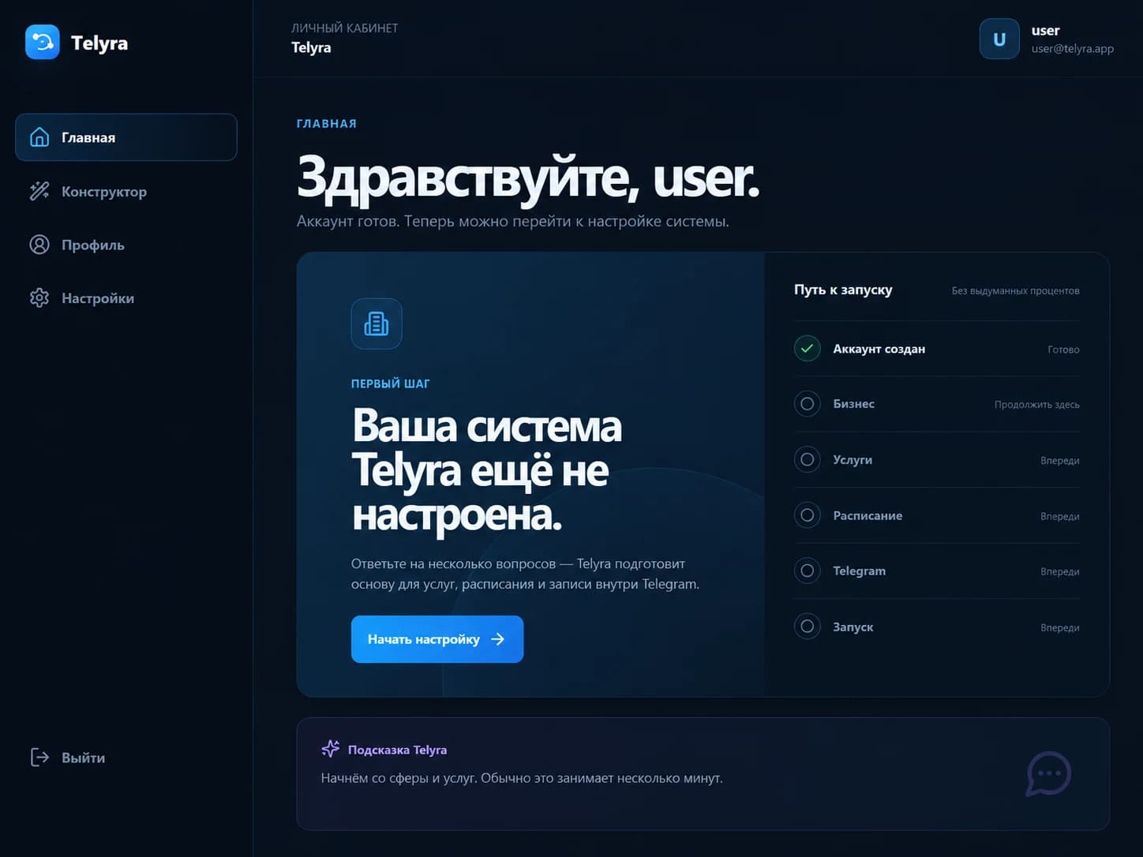Click the Telegram step label
Image resolution: width=1143 pixels, height=857 pixels.
(x=859, y=571)
